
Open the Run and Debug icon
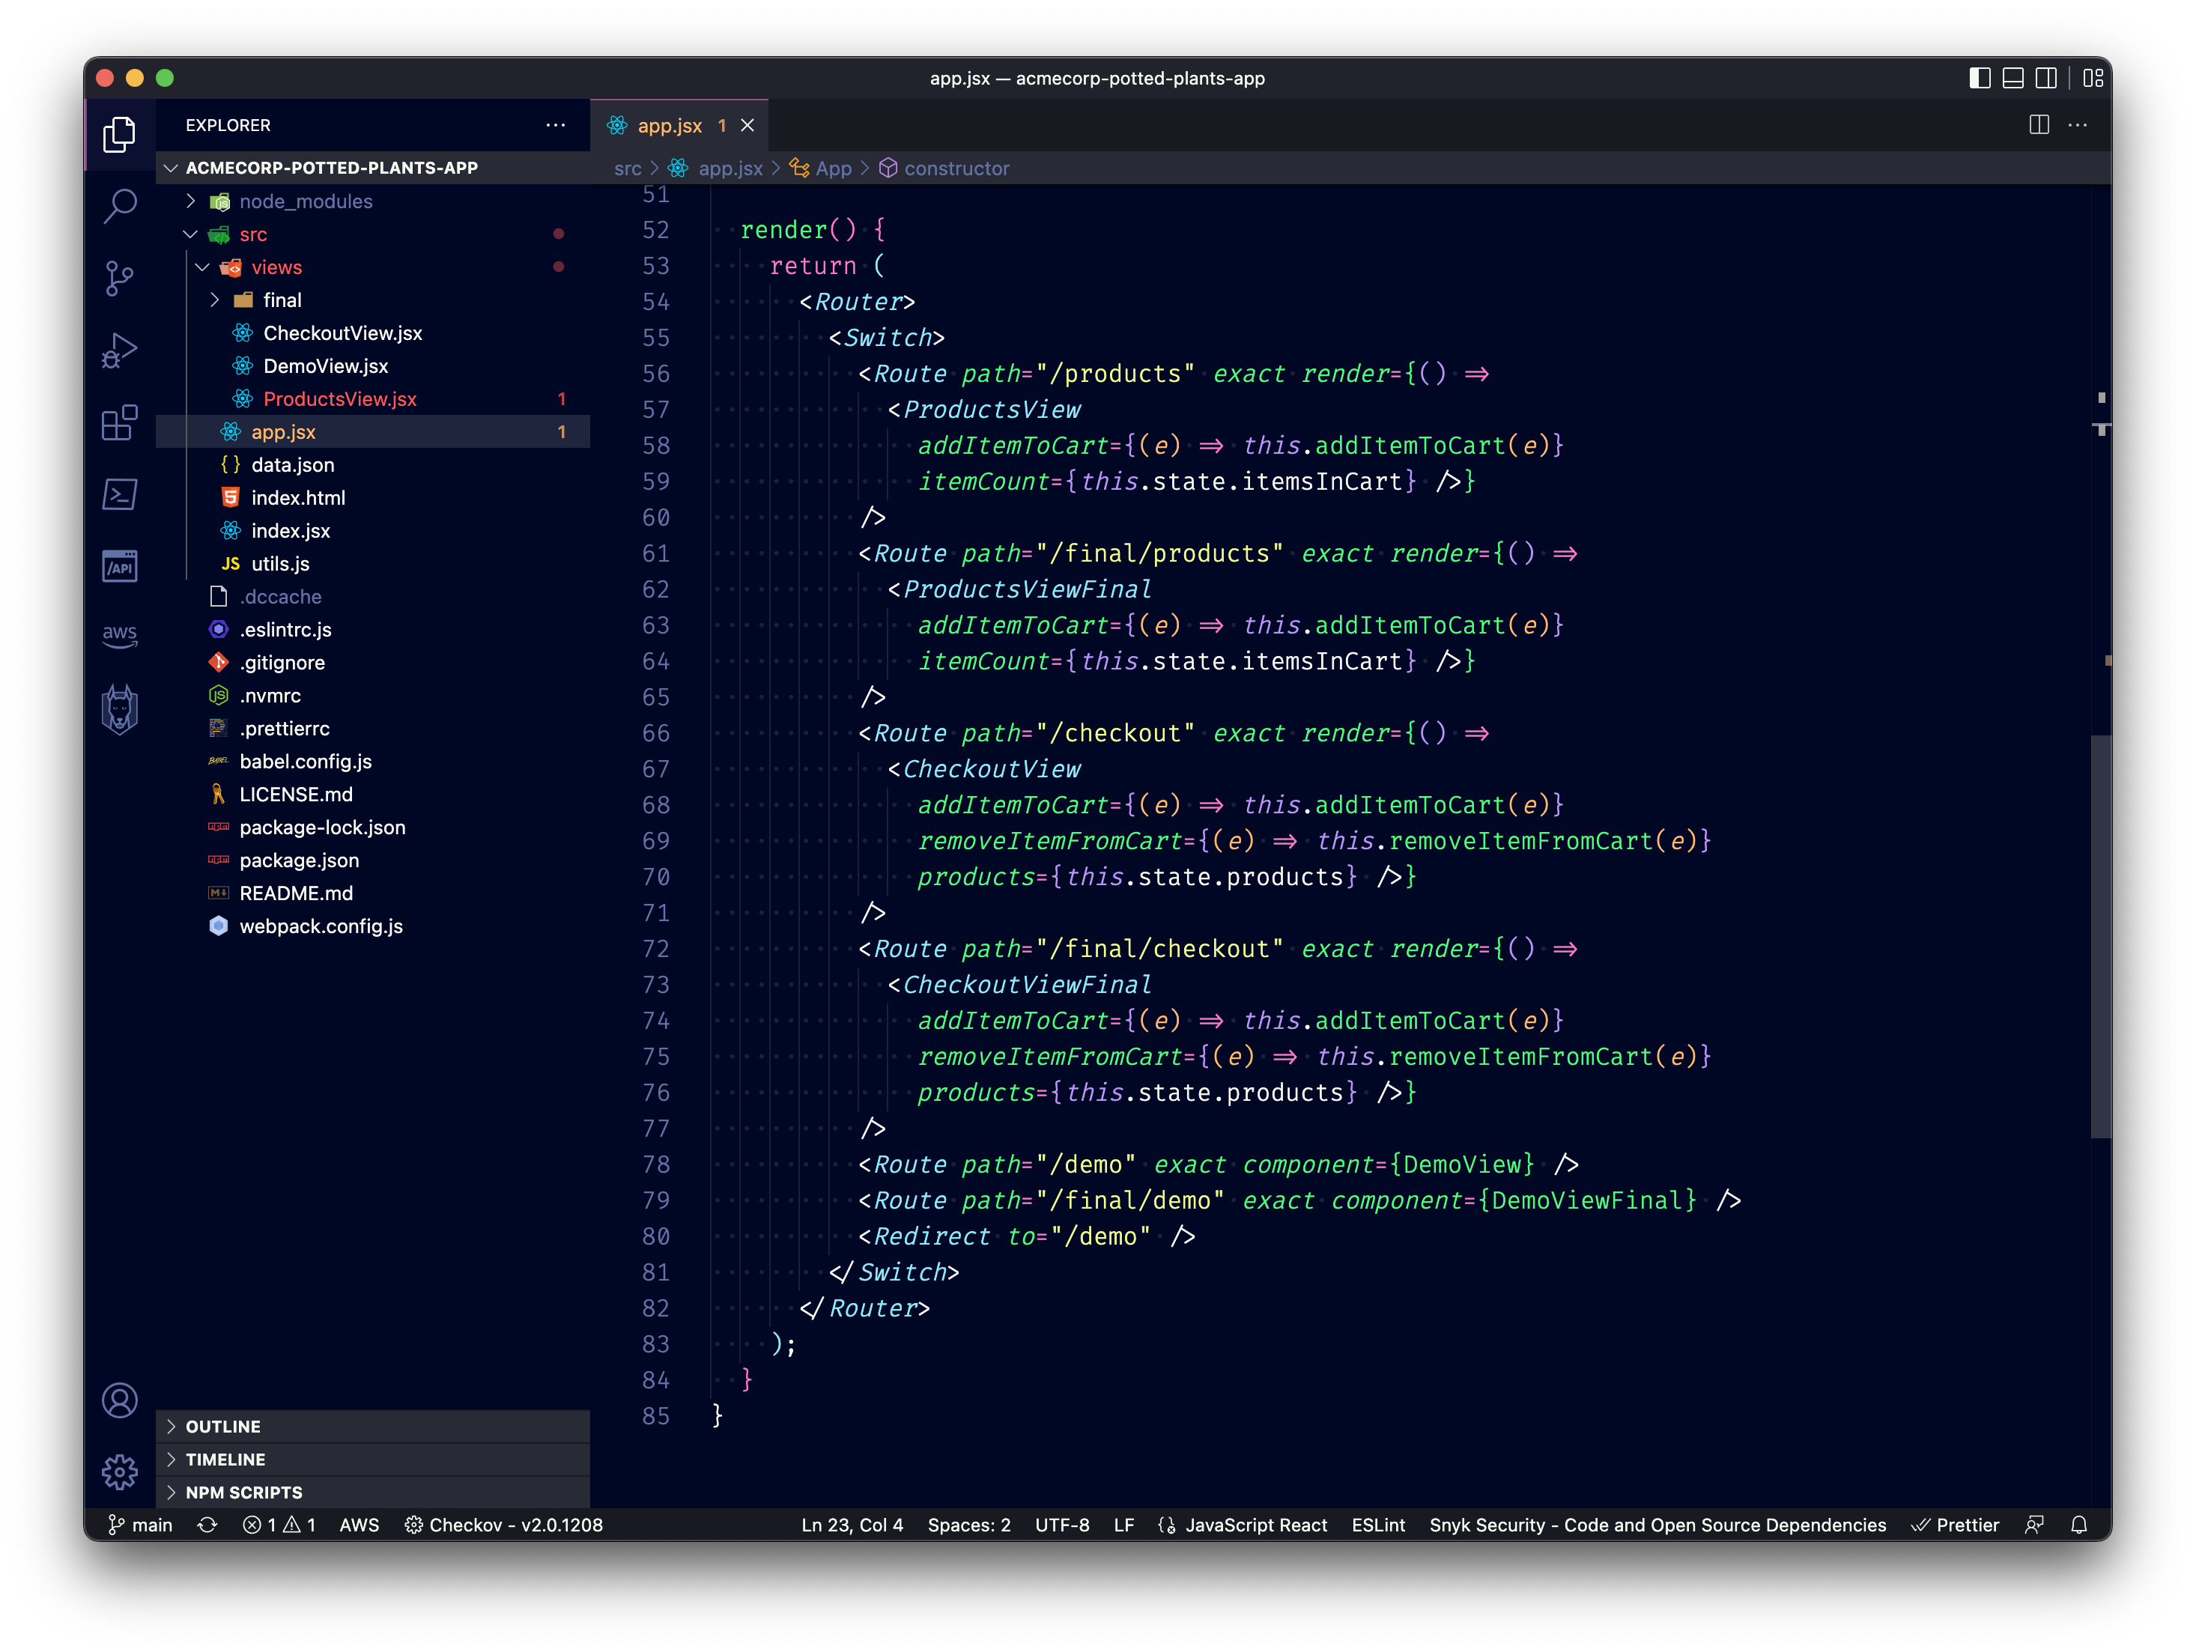tap(119, 350)
